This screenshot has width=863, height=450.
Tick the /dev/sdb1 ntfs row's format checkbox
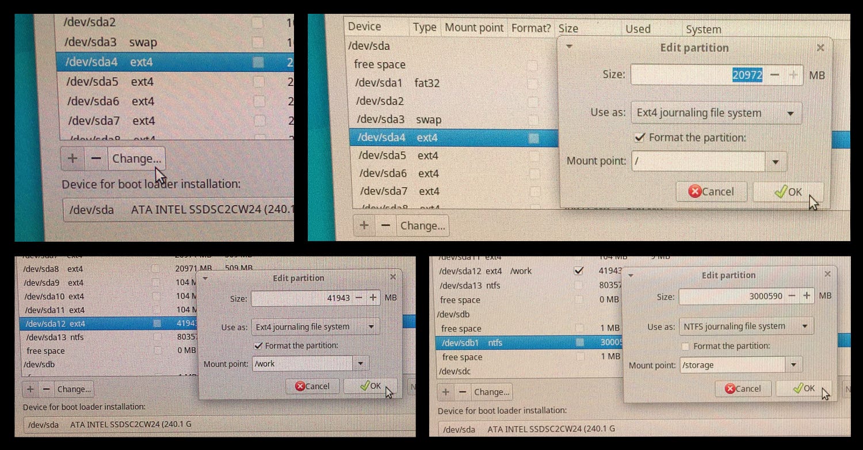click(x=580, y=342)
